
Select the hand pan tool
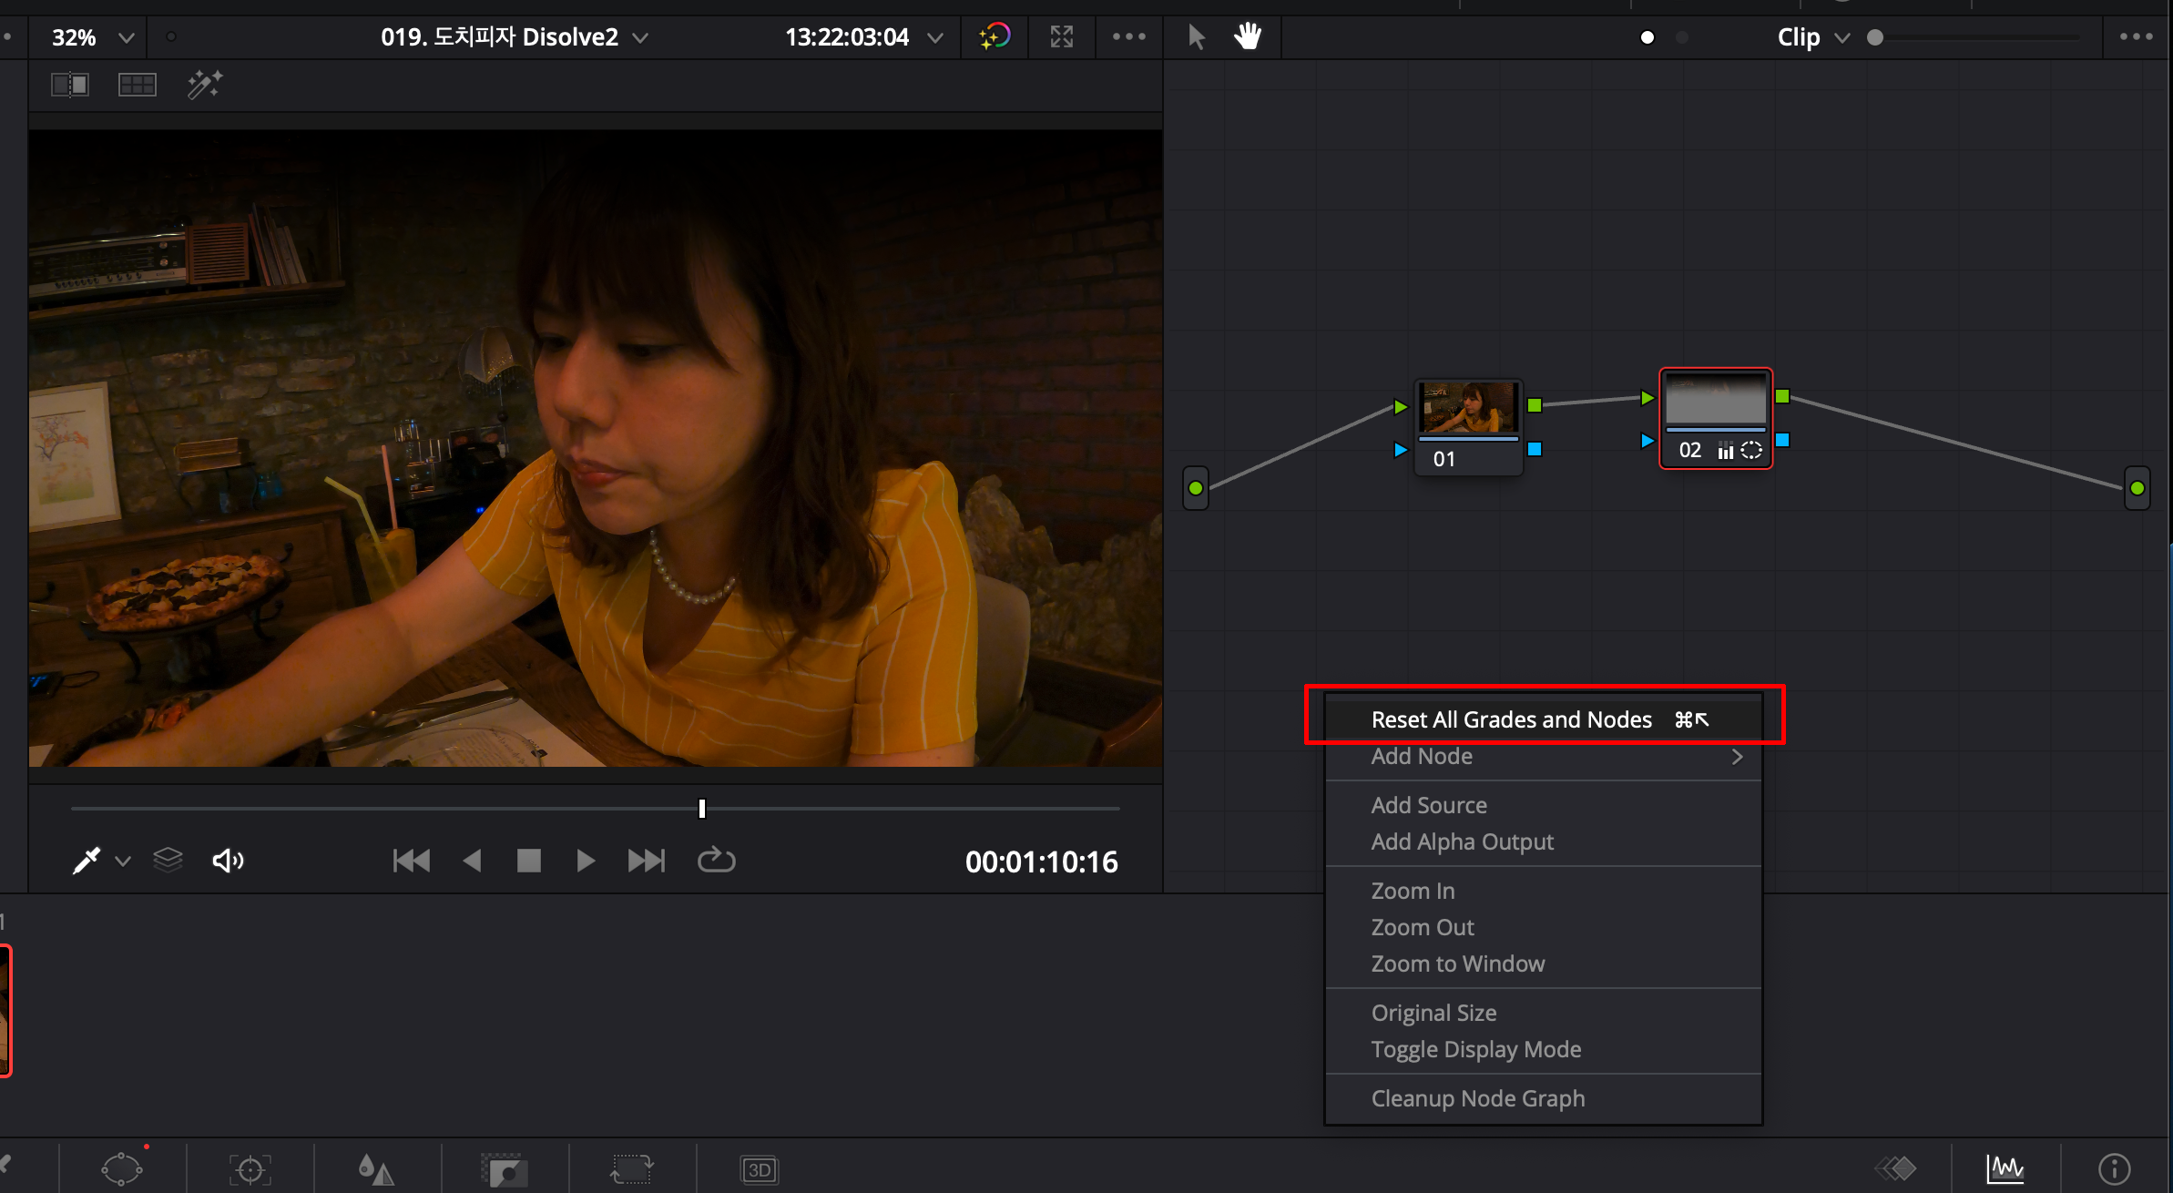pyautogui.click(x=1247, y=37)
